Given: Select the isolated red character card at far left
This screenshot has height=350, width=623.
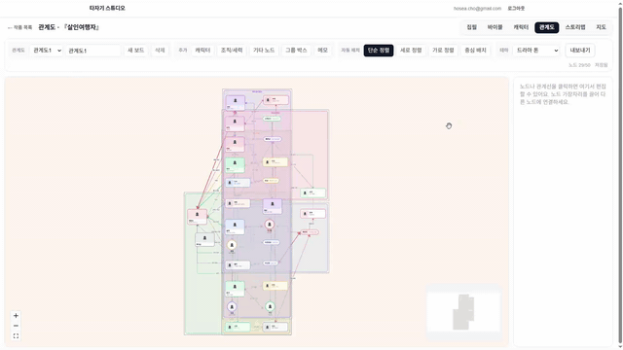Looking at the screenshot, I should [197, 217].
